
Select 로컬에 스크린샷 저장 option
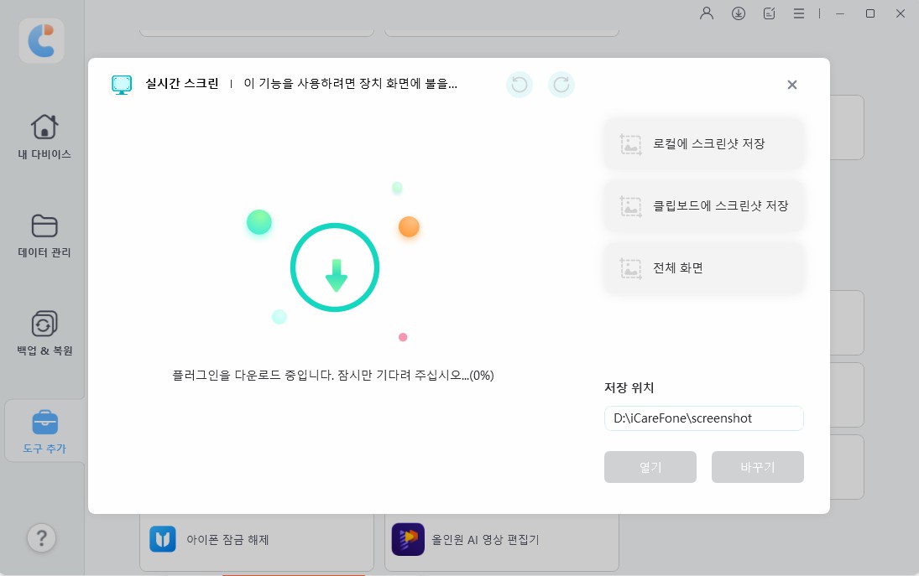[703, 143]
